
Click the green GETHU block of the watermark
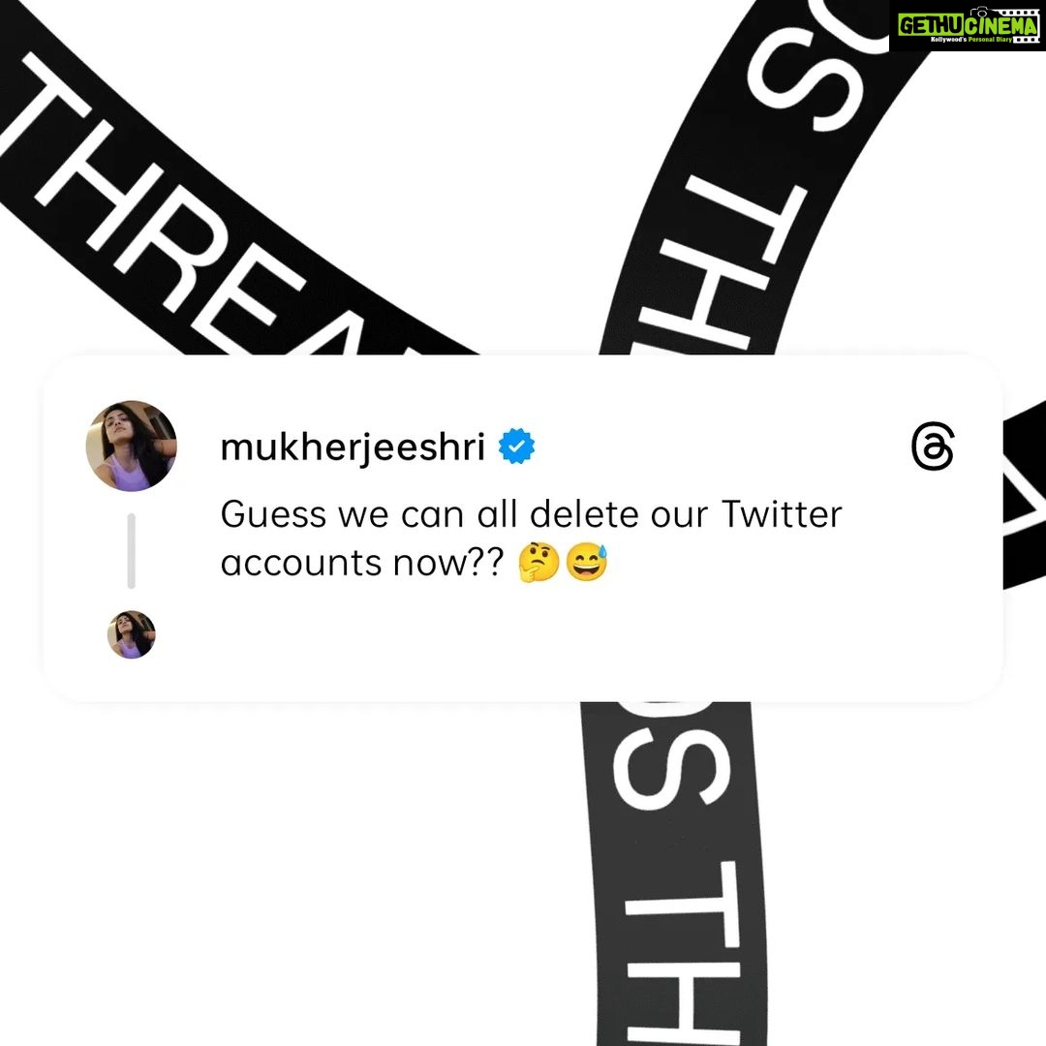pos(929,25)
